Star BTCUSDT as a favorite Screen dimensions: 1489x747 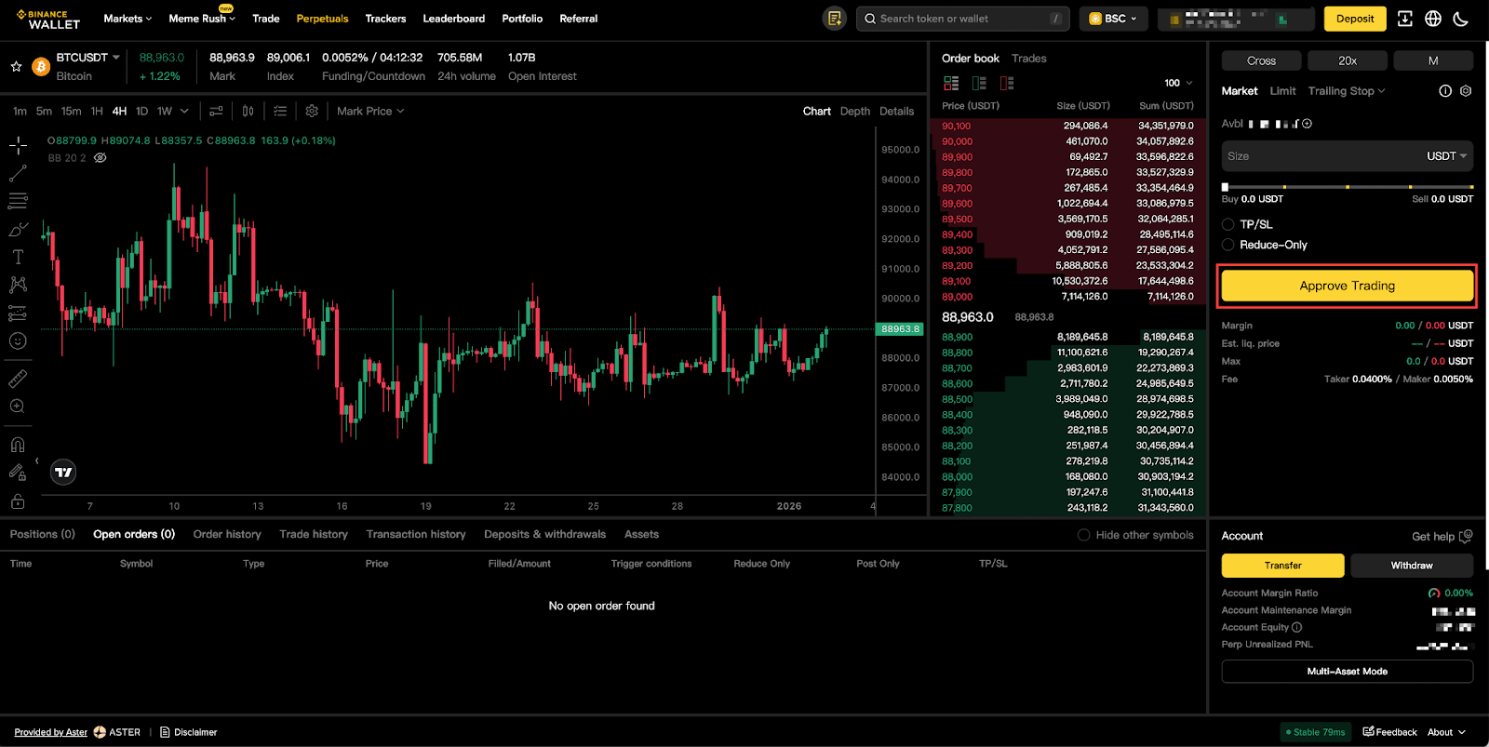[16, 67]
